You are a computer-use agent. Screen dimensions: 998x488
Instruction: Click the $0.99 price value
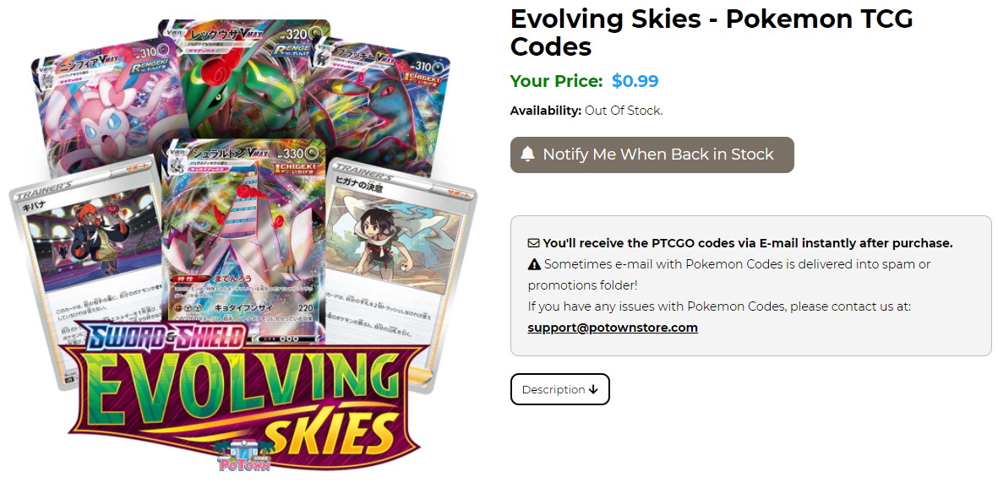click(635, 81)
